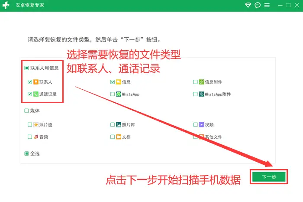Screen dimensions: 303x202
Task: Uncheck the 信息 checkbox
Action: tap(113, 82)
